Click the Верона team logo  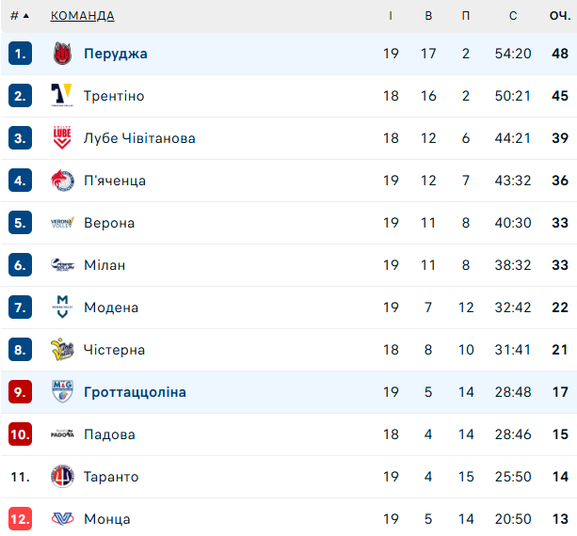(62, 223)
